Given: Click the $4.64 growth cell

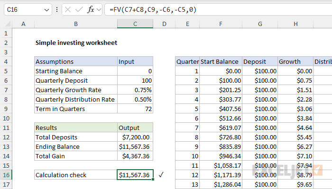Looking at the screenshot, I should pyautogui.click(x=295, y=128).
